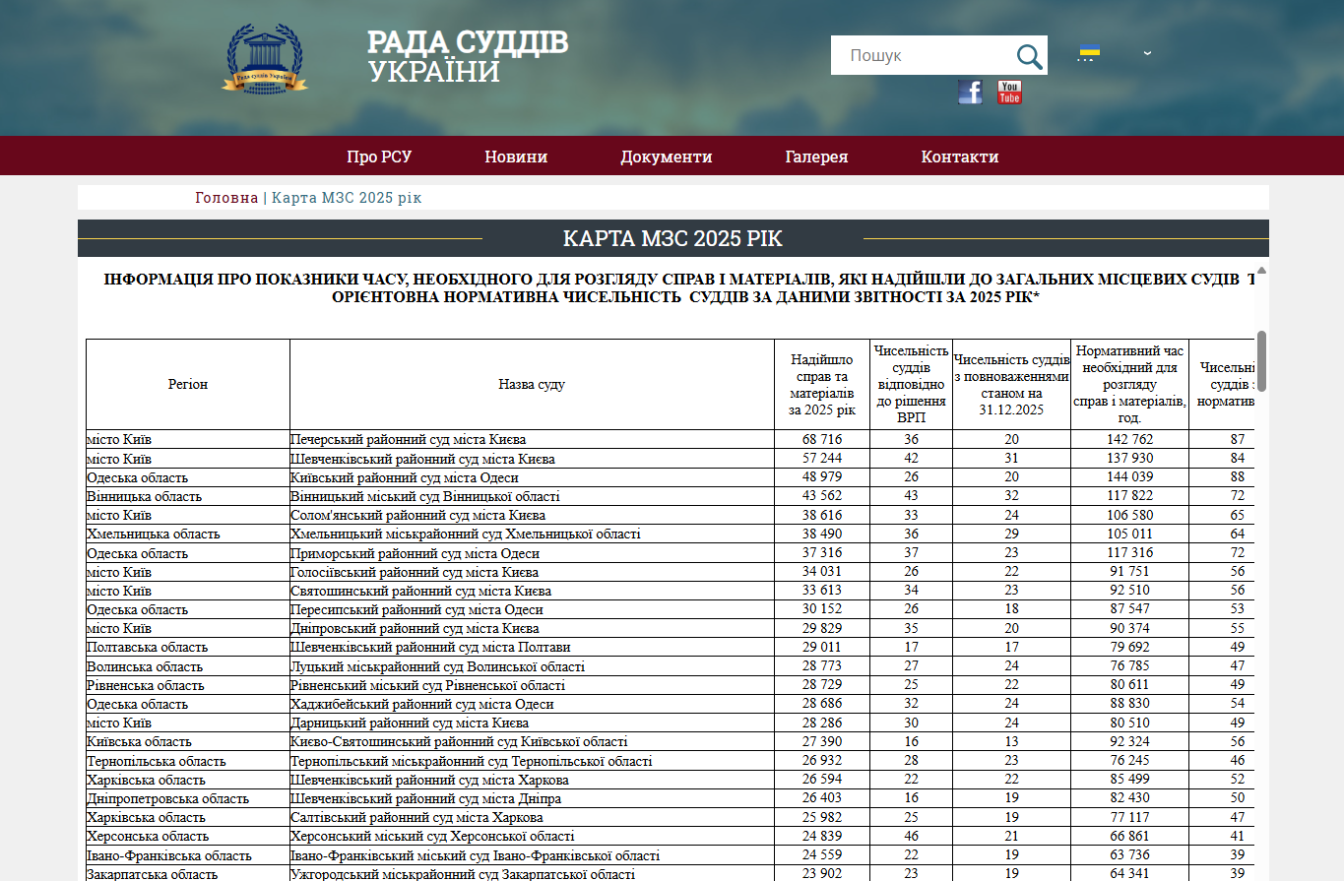Click the Карта МЗС 2025 рік breadcrumb
The width and height of the screenshot is (1344, 881).
tap(346, 198)
